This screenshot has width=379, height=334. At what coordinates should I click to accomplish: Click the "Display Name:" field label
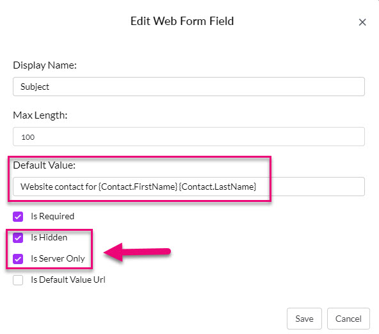pos(45,65)
